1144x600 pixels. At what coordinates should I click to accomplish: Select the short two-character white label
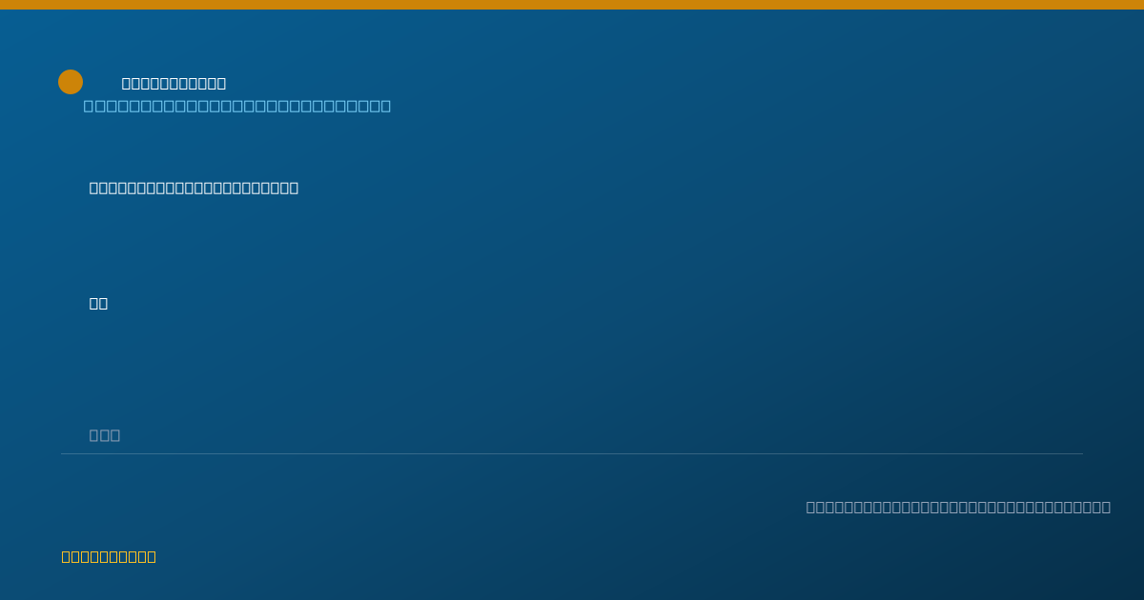[x=98, y=303]
